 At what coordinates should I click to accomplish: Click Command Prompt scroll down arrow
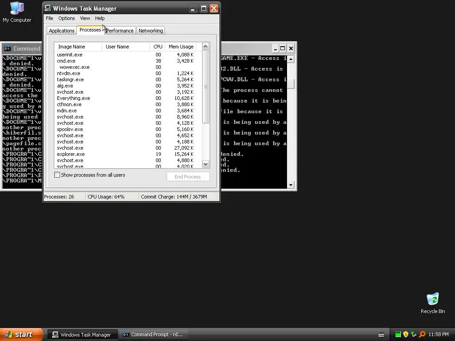point(291,185)
